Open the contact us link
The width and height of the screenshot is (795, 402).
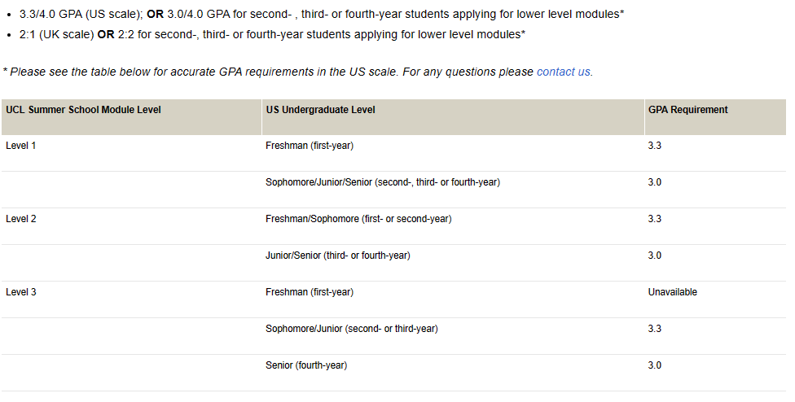564,72
